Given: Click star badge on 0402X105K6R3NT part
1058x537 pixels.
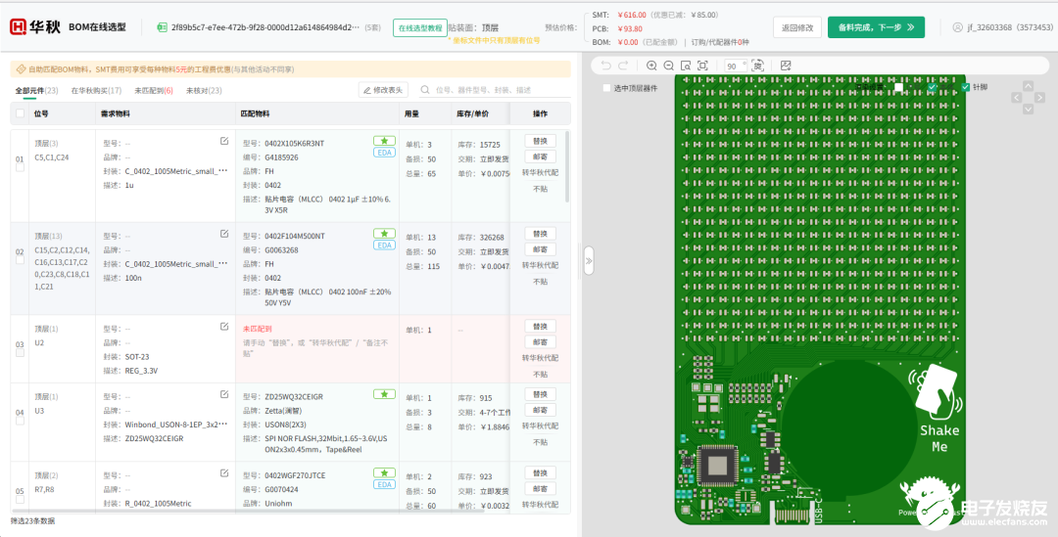Looking at the screenshot, I should [x=384, y=141].
